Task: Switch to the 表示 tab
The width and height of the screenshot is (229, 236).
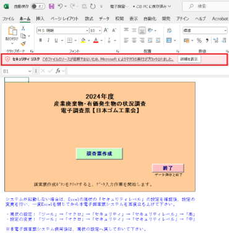Action: [134, 19]
